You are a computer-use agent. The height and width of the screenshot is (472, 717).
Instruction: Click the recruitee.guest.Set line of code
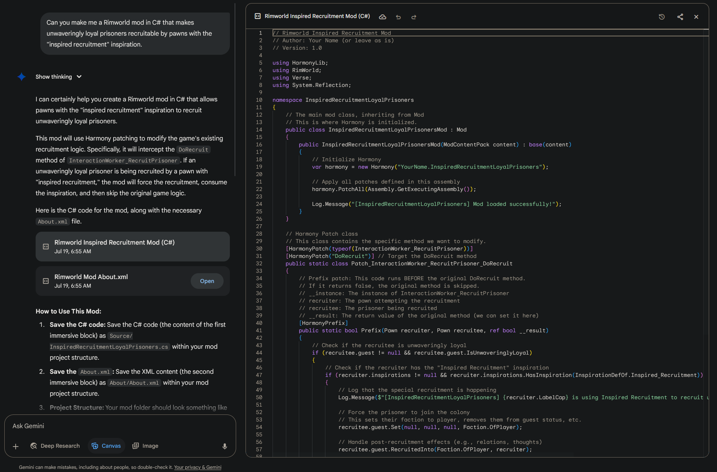pyautogui.click(x=430, y=427)
